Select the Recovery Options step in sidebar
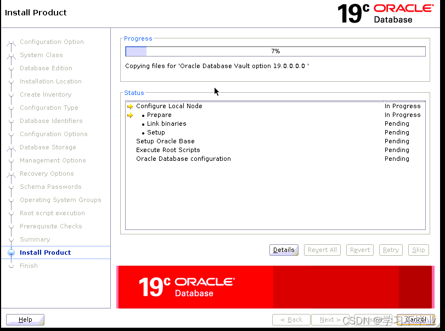This screenshot has height=331, width=445. (x=47, y=173)
